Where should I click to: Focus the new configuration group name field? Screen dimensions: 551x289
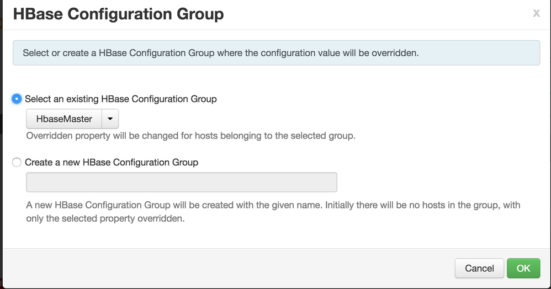click(x=182, y=182)
